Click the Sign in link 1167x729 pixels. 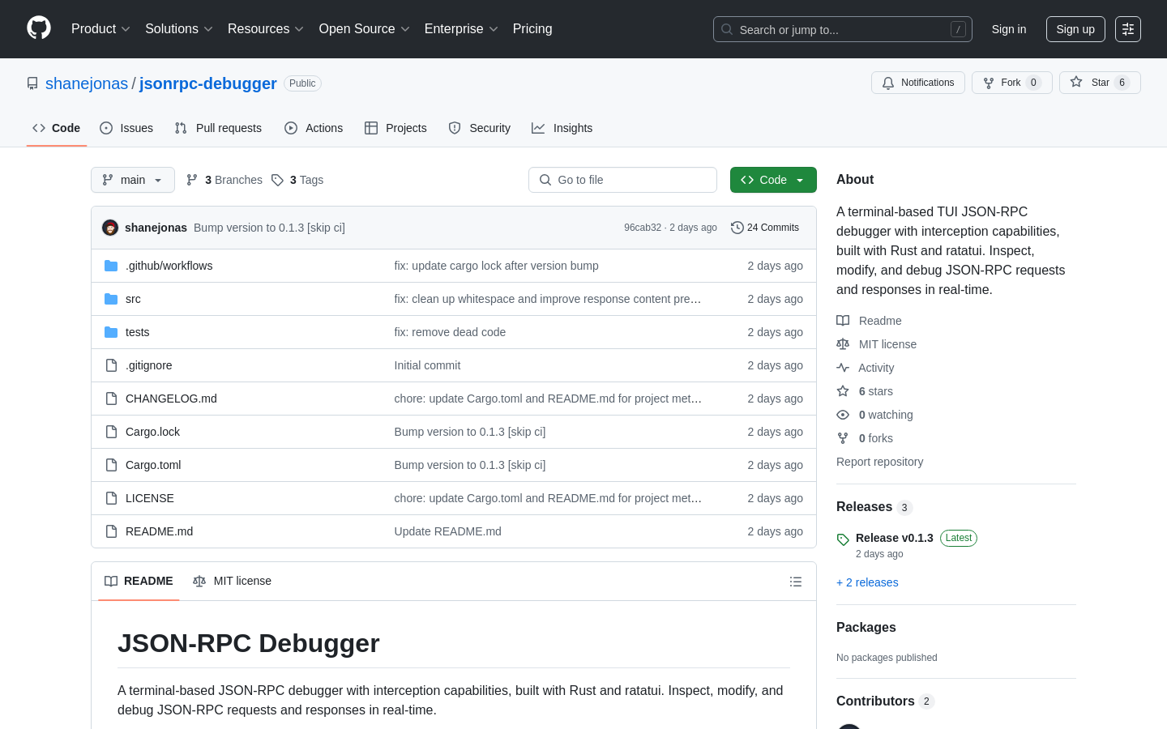pyautogui.click(x=1009, y=29)
